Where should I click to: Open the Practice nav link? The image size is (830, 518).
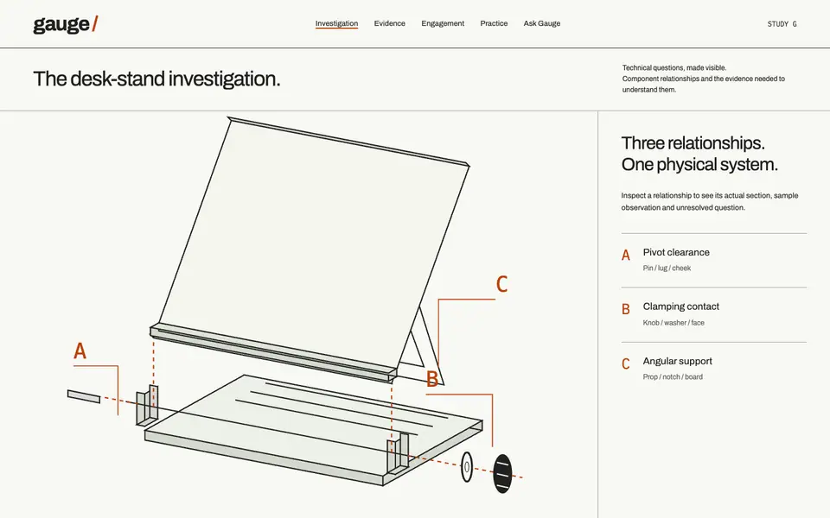pyautogui.click(x=494, y=23)
